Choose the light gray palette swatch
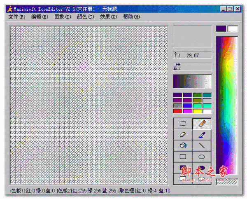This screenshot has height=199, width=247. (x=207, y=100)
